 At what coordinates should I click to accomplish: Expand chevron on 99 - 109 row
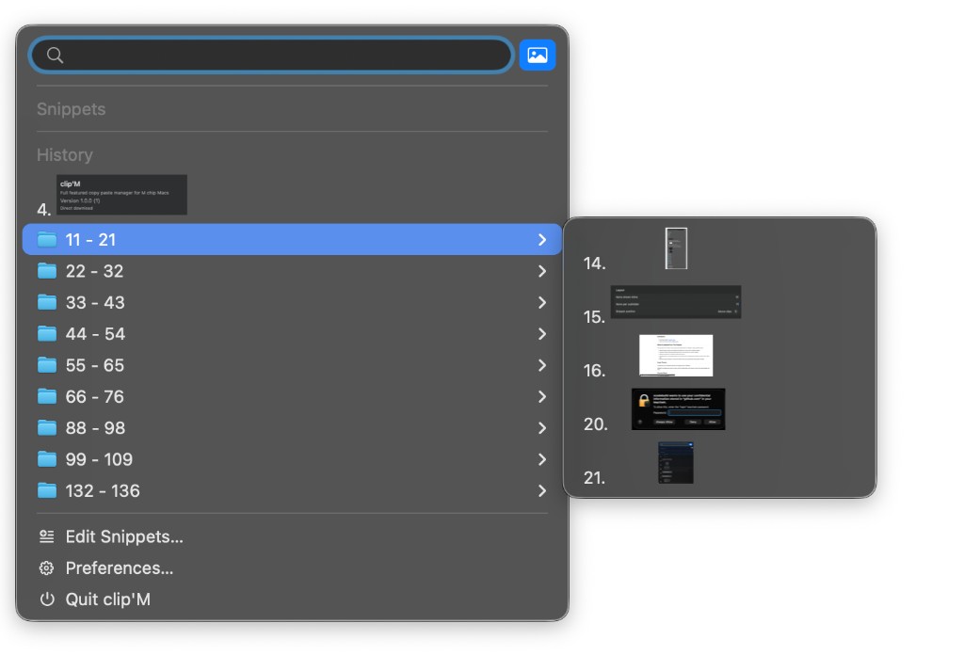tap(542, 459)
